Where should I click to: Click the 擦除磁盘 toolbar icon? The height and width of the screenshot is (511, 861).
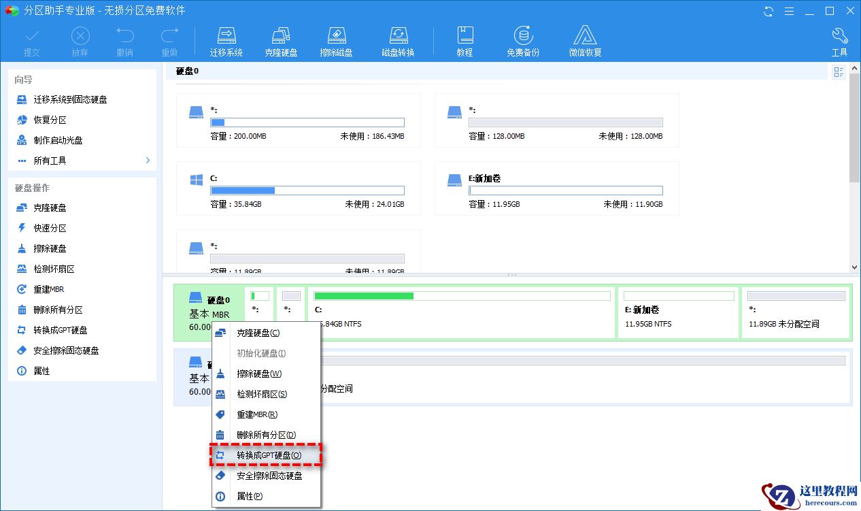pyautogui.click(x=336, y=39)
